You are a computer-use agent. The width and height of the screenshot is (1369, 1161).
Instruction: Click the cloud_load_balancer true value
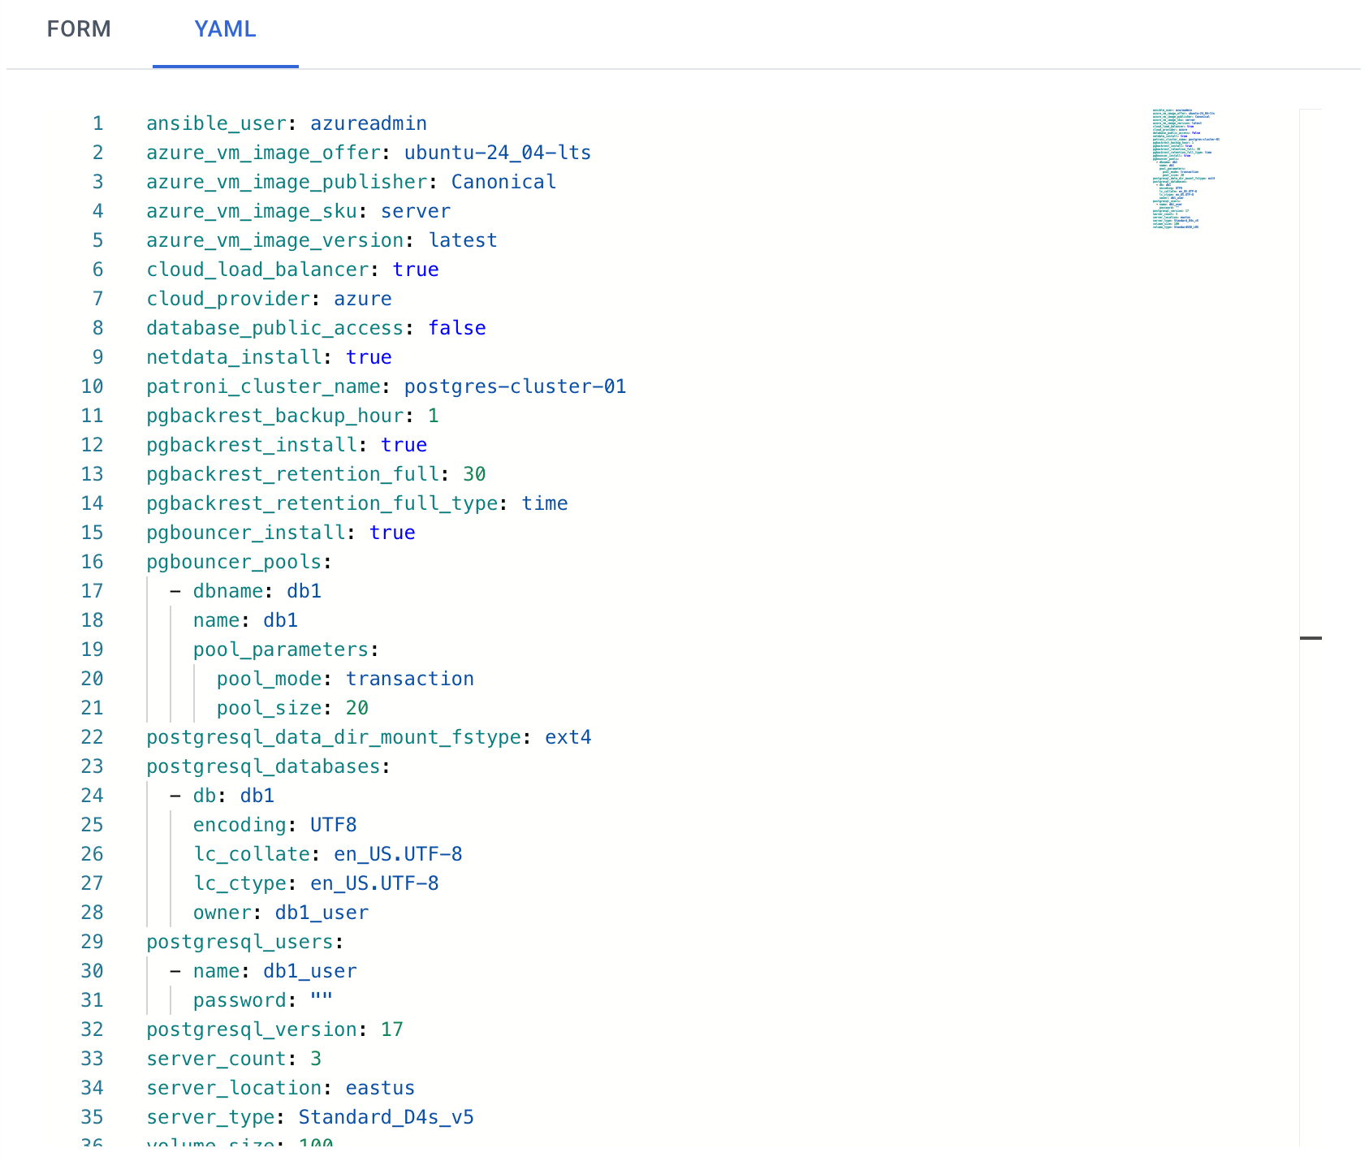415,270
